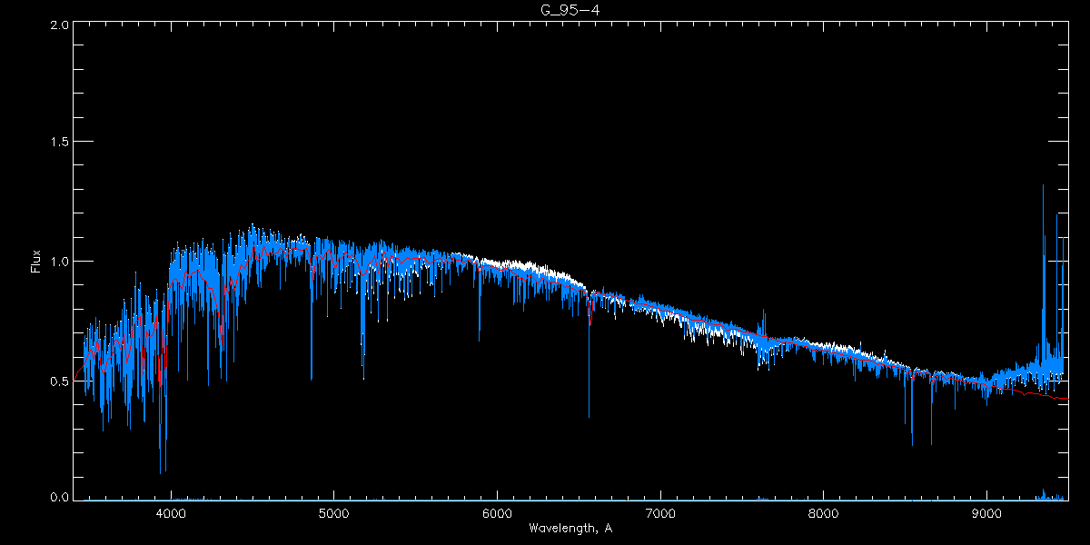Click the tallest spike peak near 9350 Å
This screenshot has width=1090, height=545.
pos(1043,186)
